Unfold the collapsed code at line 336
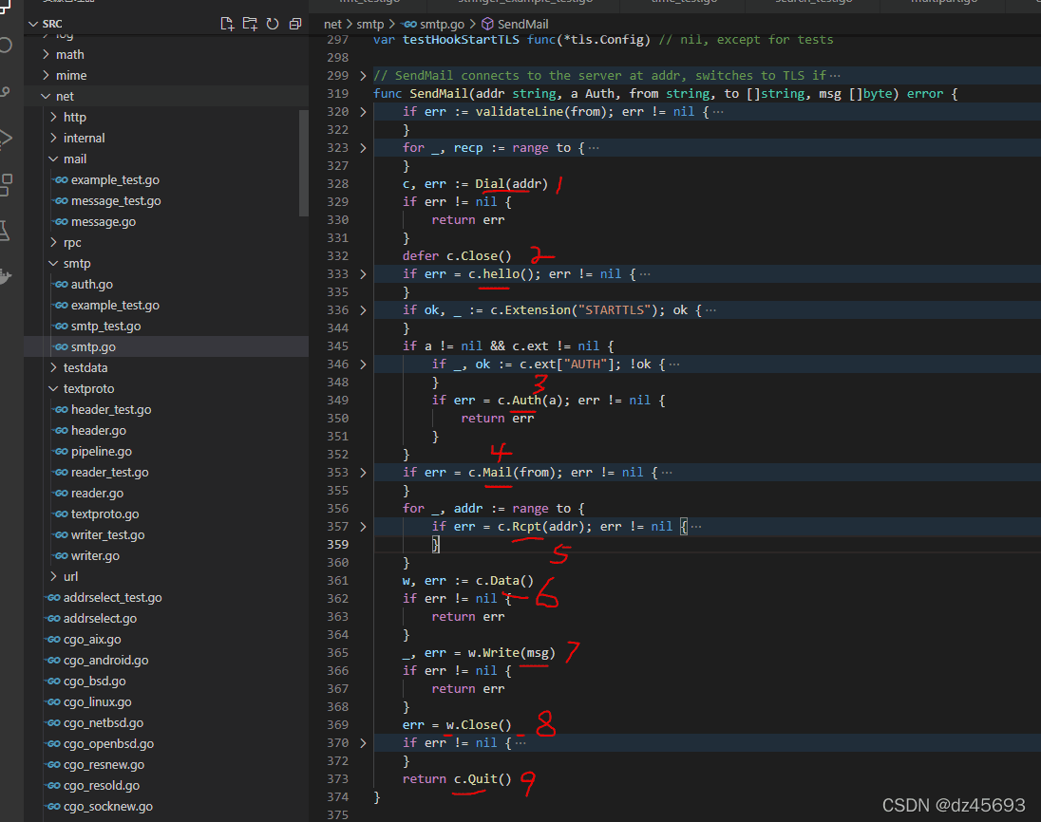The width and height of the screenshot is (1041, 822). click(363, 310)
